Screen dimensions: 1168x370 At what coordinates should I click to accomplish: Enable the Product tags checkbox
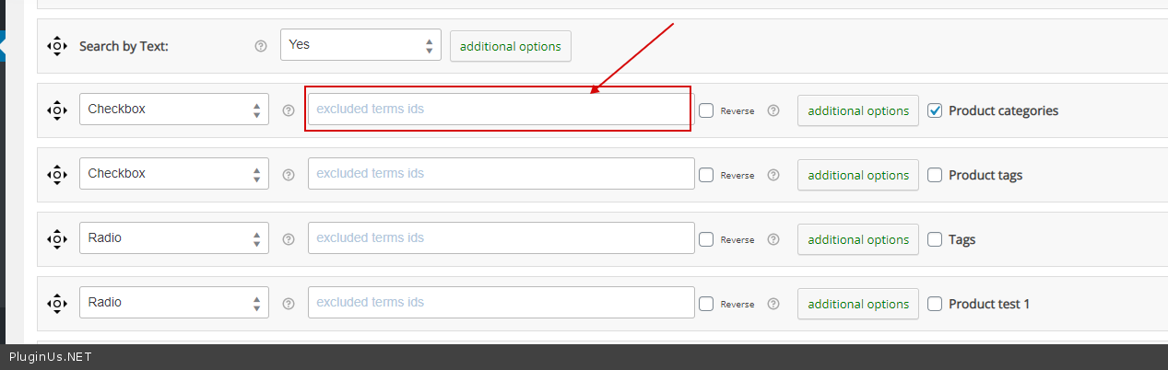pos(935,175)
